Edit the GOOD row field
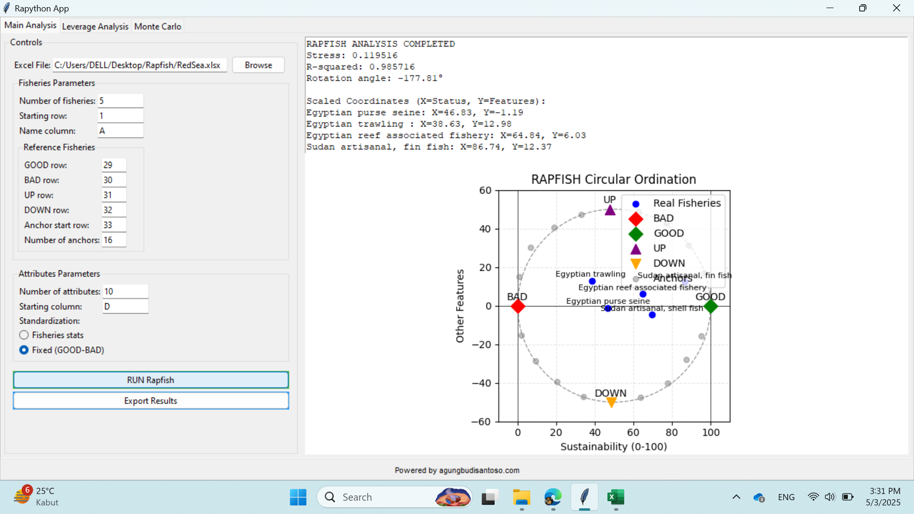Viewport: 914px width, 514px height. [x=114, y=165]
